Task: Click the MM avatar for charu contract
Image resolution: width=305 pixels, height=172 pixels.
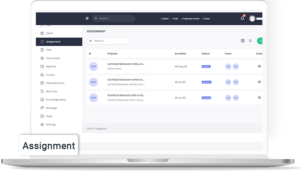Action: tap(93, 66)
